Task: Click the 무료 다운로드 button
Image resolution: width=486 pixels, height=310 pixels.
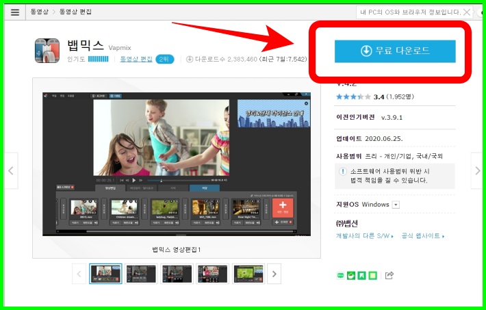Action: coord(395,51)
